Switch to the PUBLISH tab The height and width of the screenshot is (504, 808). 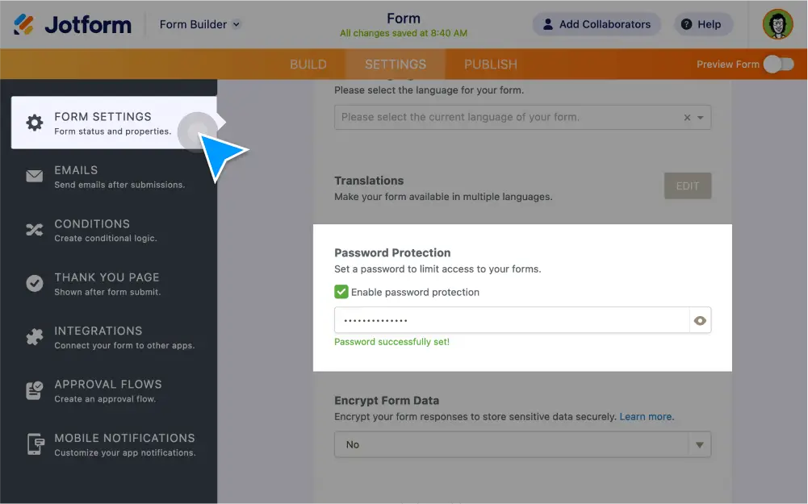[x=490, y=64]
